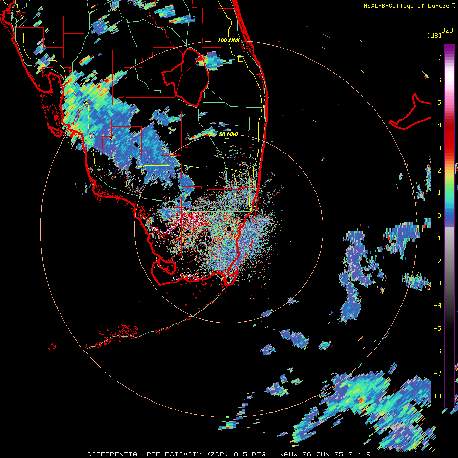
Task: Click the 100 NMI range ring label
Action: point(228,40)
